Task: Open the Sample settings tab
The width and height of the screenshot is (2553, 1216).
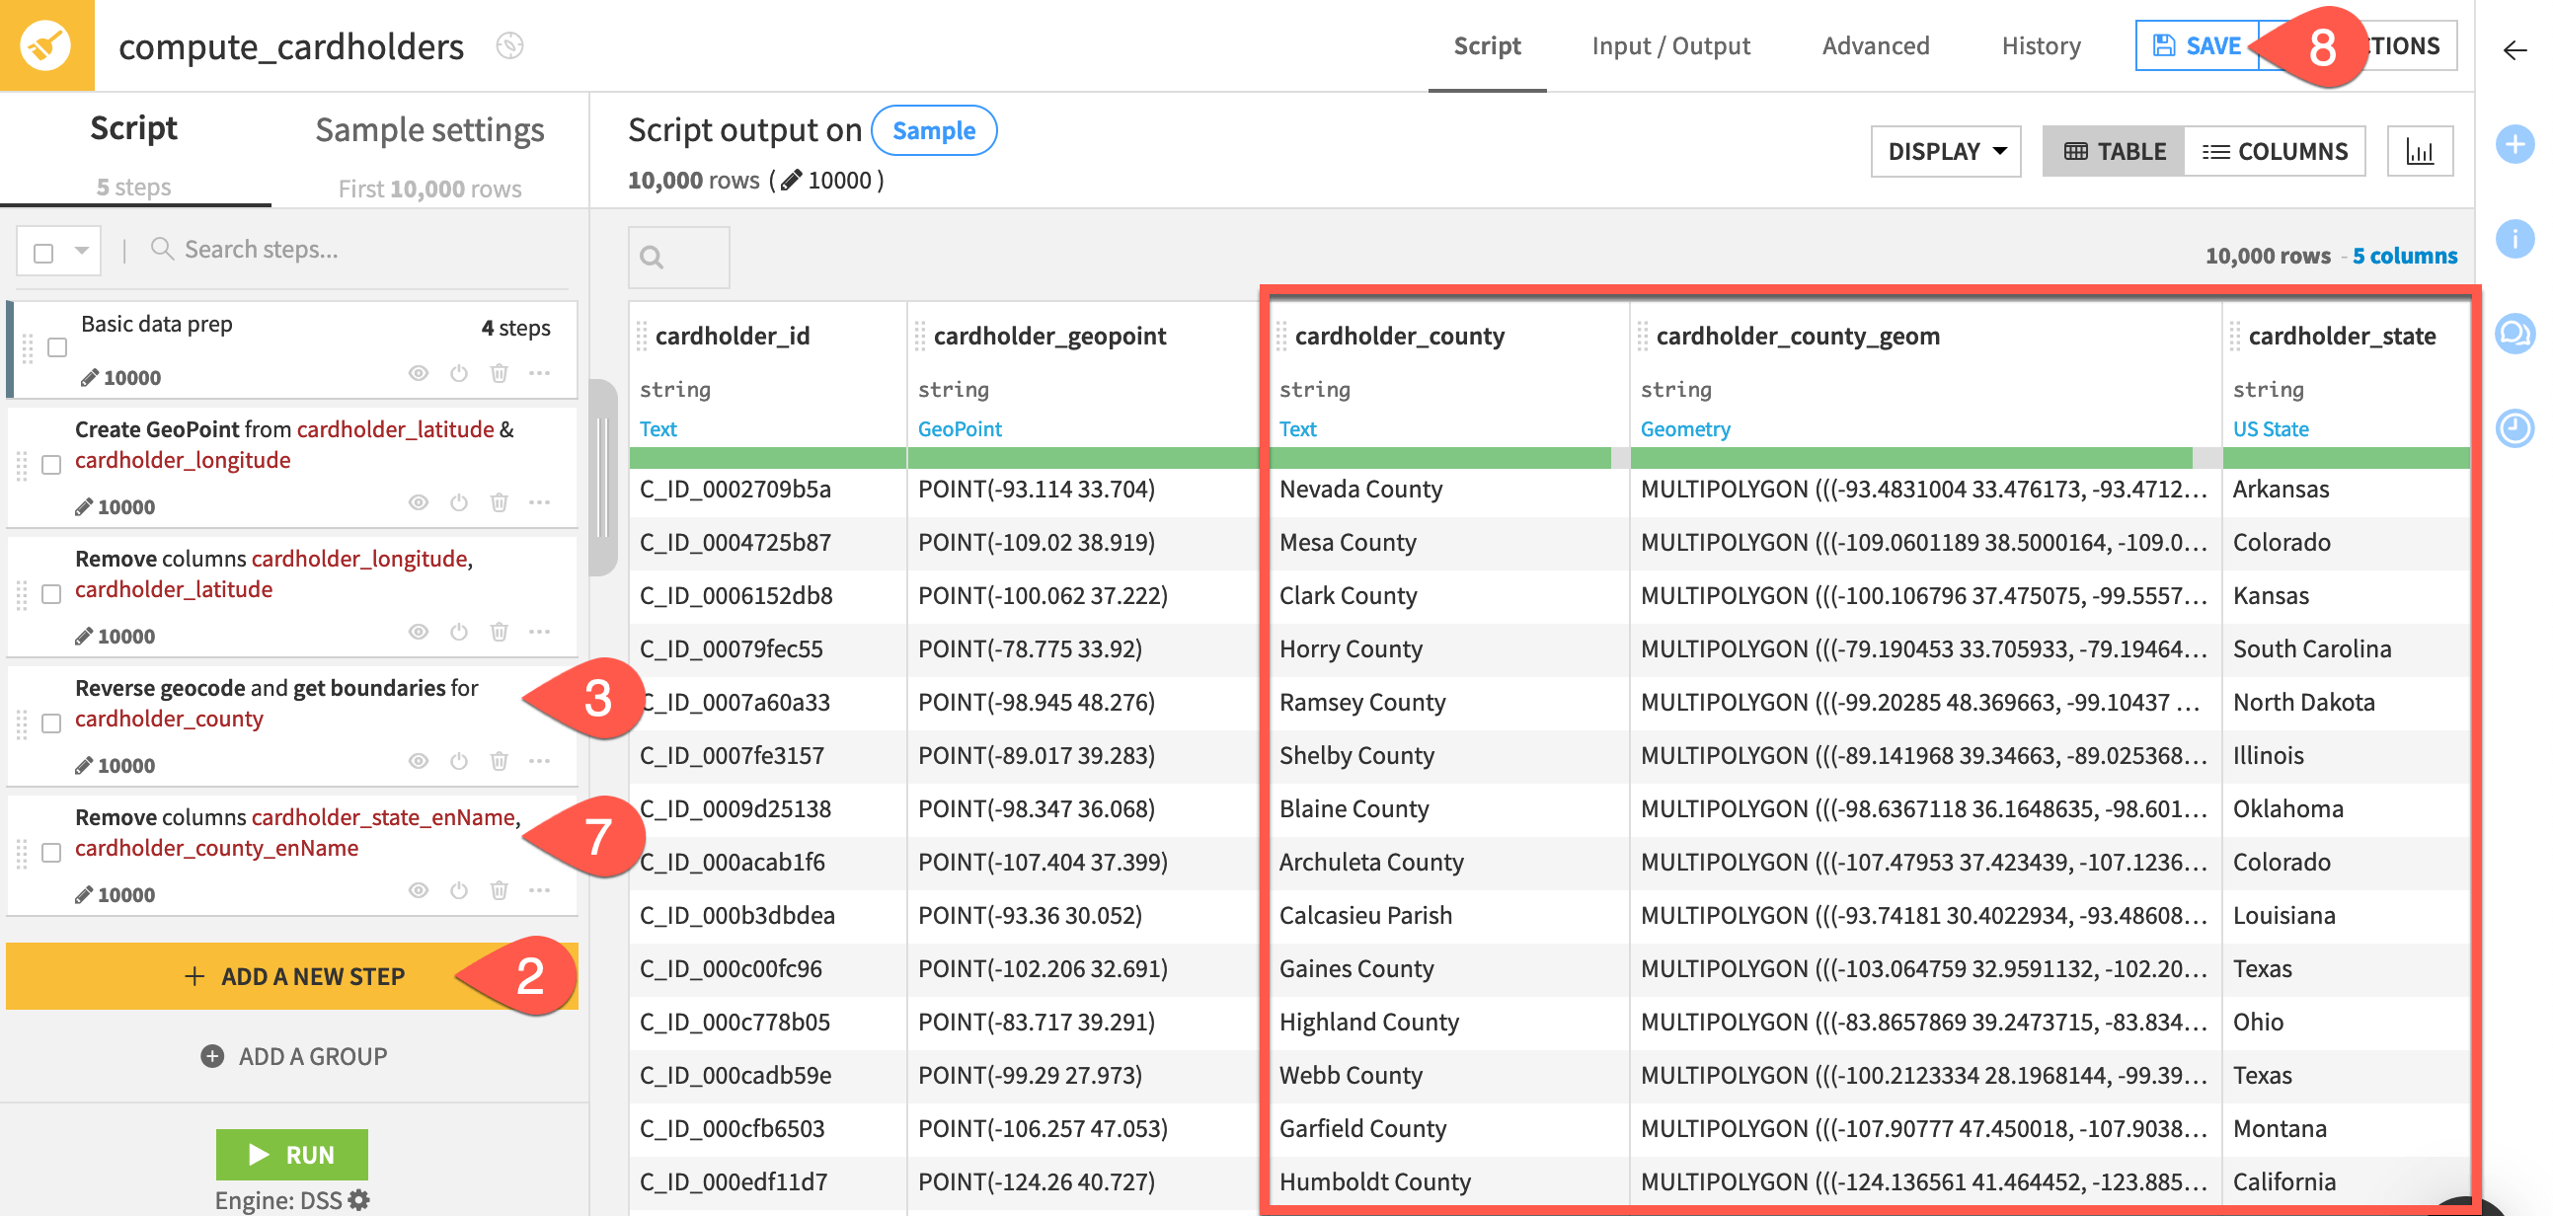Action: point(429,130)
